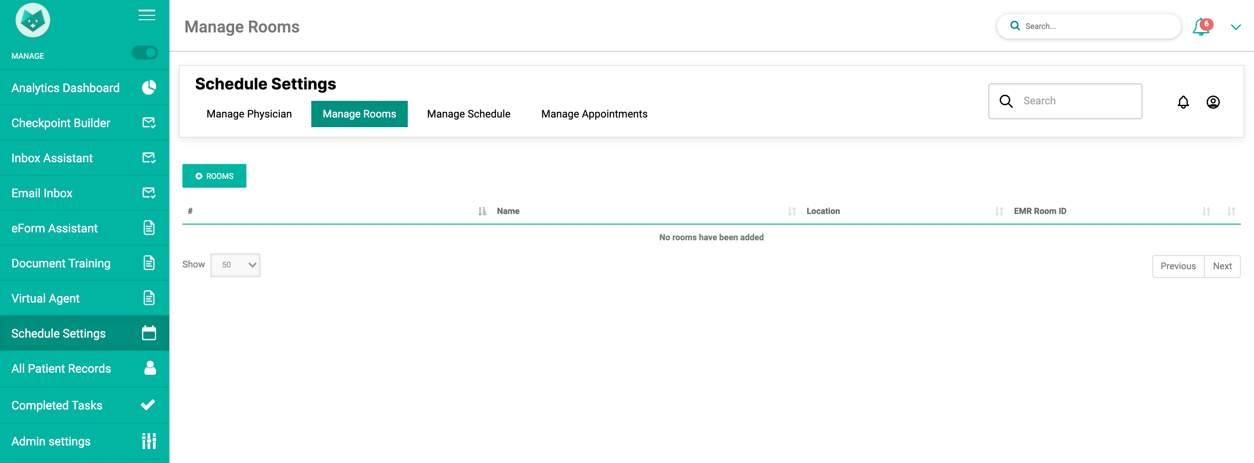Click the Location column header text
The image size is (1254, 463).
pyautogui.click(x=823, y=211)
